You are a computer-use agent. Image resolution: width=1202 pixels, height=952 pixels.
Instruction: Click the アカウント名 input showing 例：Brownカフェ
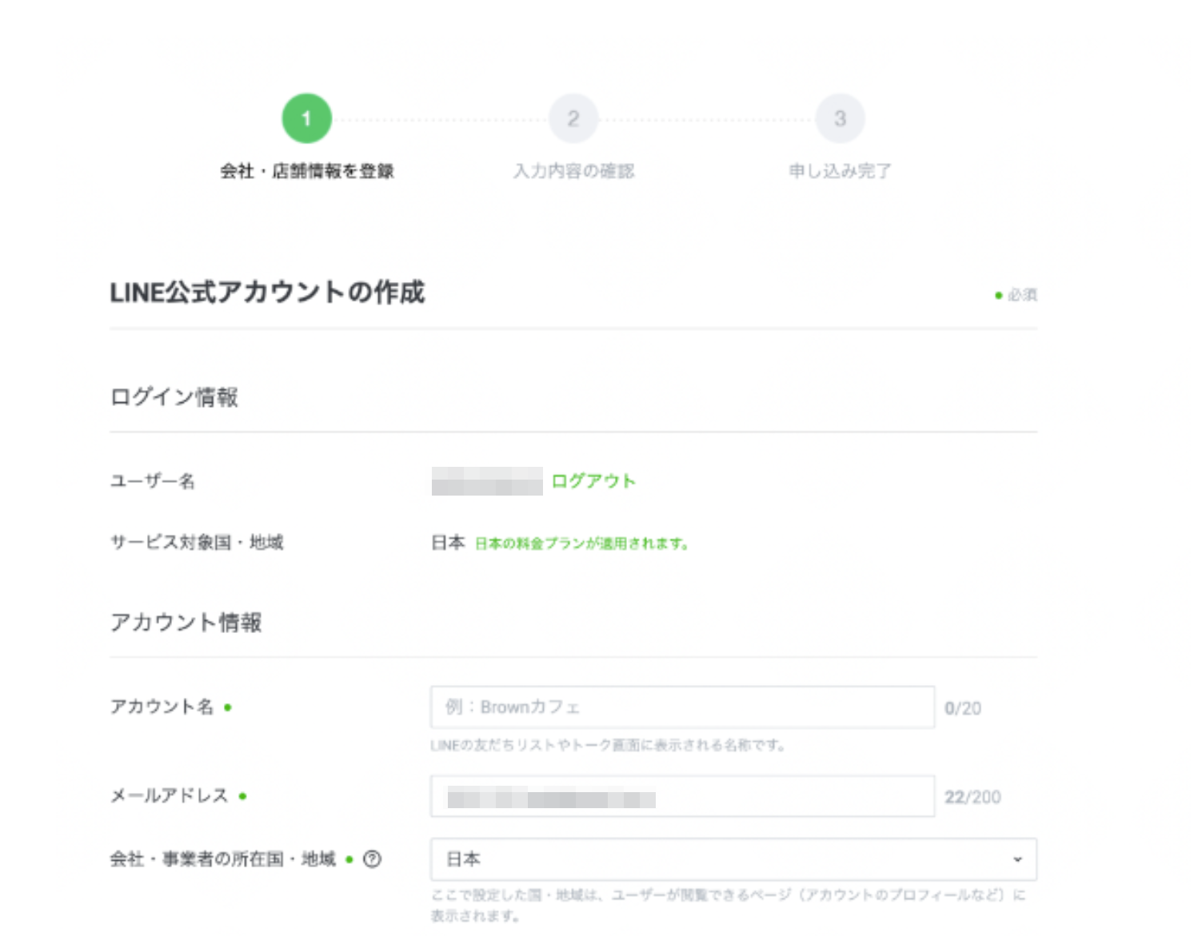tap(681, 707)
